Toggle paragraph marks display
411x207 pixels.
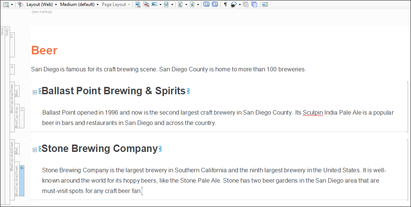225,4
